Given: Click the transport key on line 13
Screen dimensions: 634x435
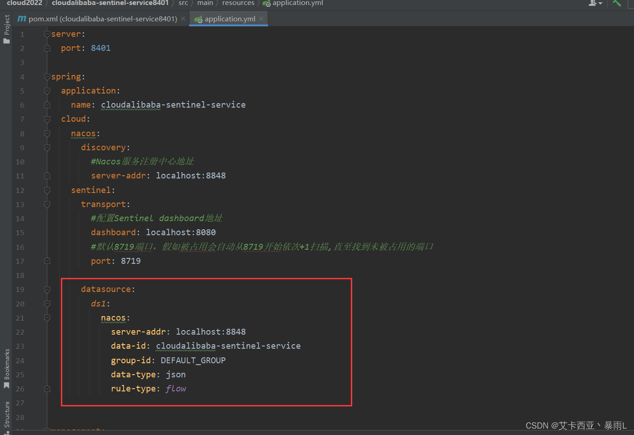Looking at the screenshot, I should 103,204.
